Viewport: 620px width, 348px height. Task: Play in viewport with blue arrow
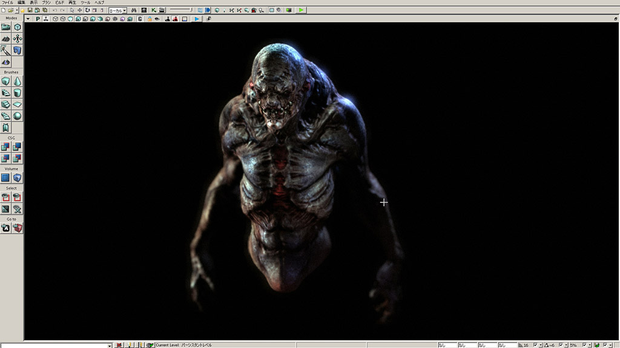point(197,19)
